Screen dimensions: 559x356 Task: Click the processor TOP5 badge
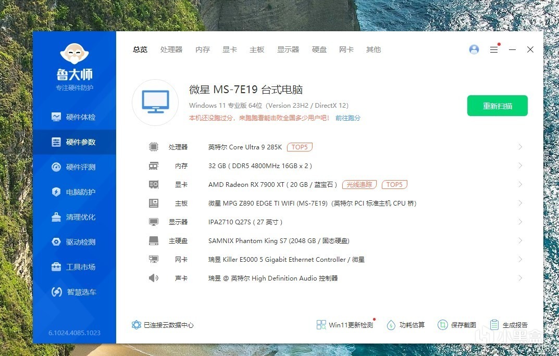click(300, 147)
